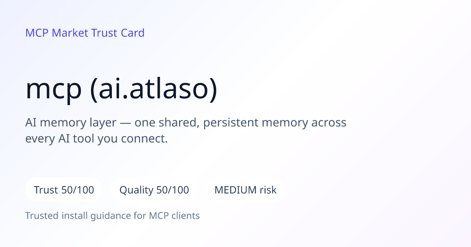Open the Trust 50/100 badge
This screenshot has height=247, width=471.
pos(64,190)
